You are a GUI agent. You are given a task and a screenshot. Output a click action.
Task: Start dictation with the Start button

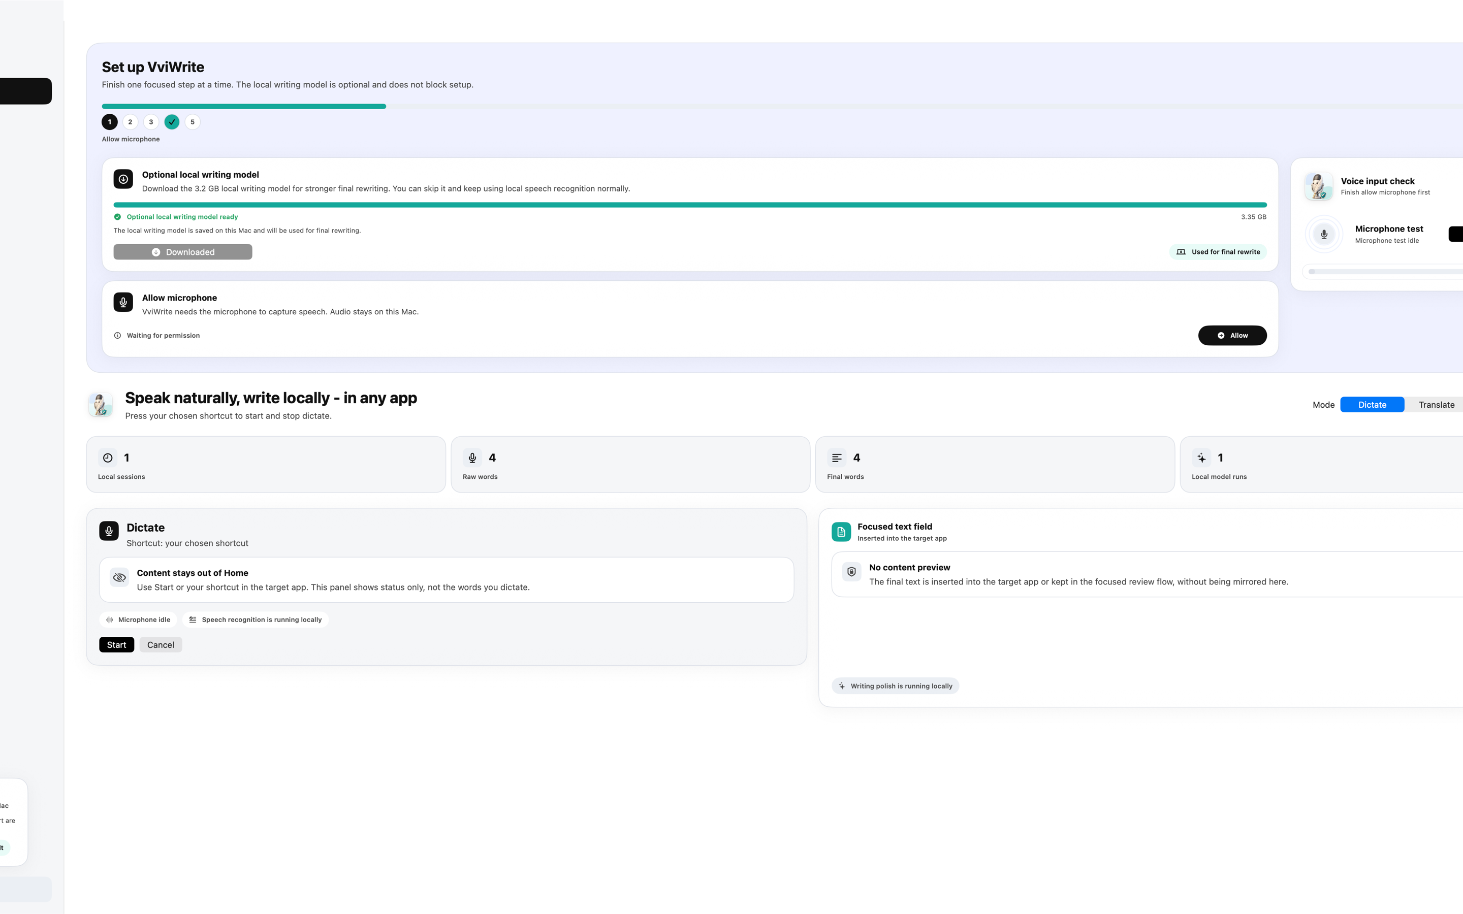pos(117,645)
